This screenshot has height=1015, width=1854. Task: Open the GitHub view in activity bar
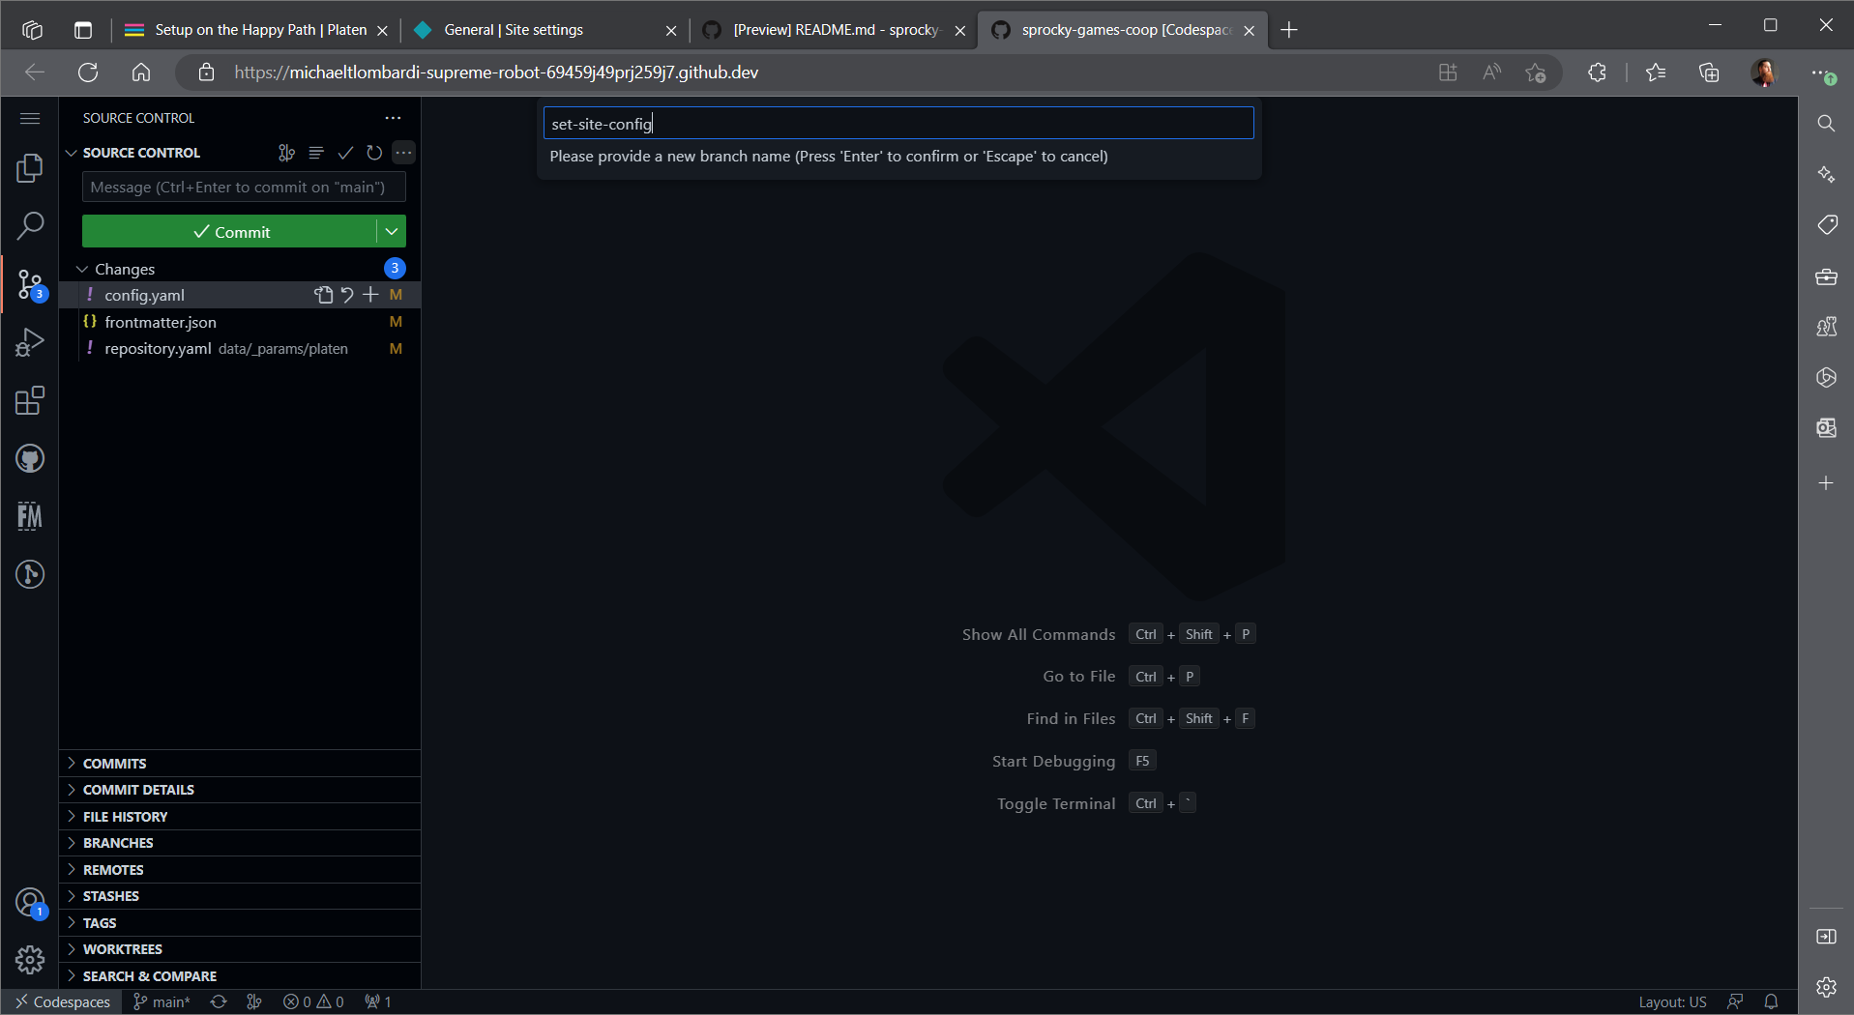click(30, 458)
